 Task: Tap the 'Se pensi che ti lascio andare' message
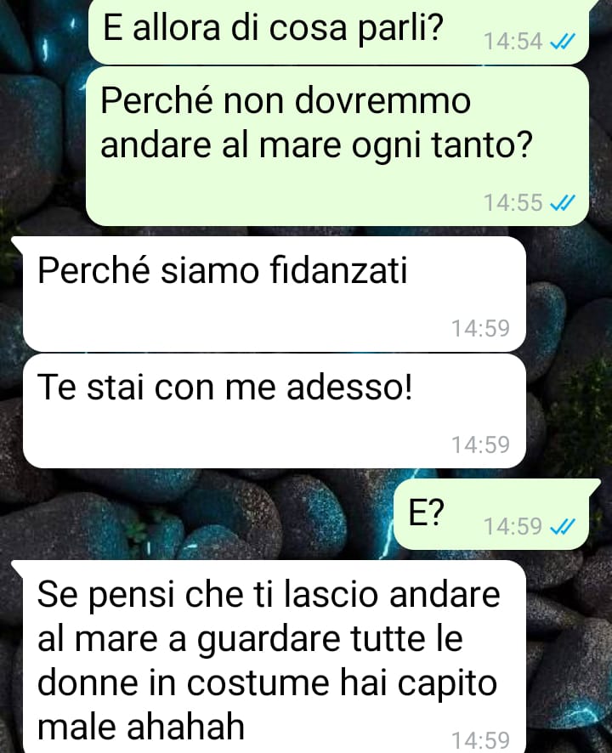click(x=275, y=656)
